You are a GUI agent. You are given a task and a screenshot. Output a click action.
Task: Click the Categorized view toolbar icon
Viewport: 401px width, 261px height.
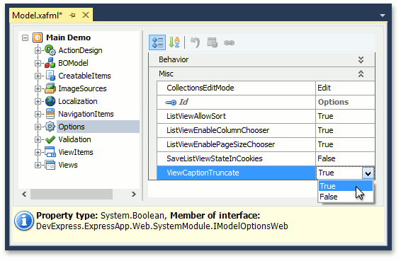pos(157,42)
